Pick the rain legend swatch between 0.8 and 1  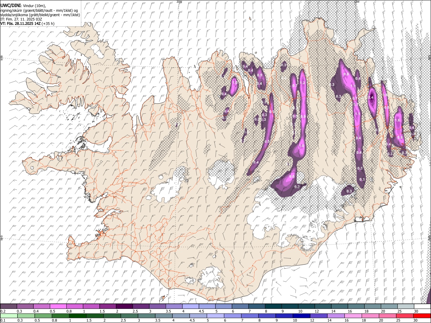60,316
